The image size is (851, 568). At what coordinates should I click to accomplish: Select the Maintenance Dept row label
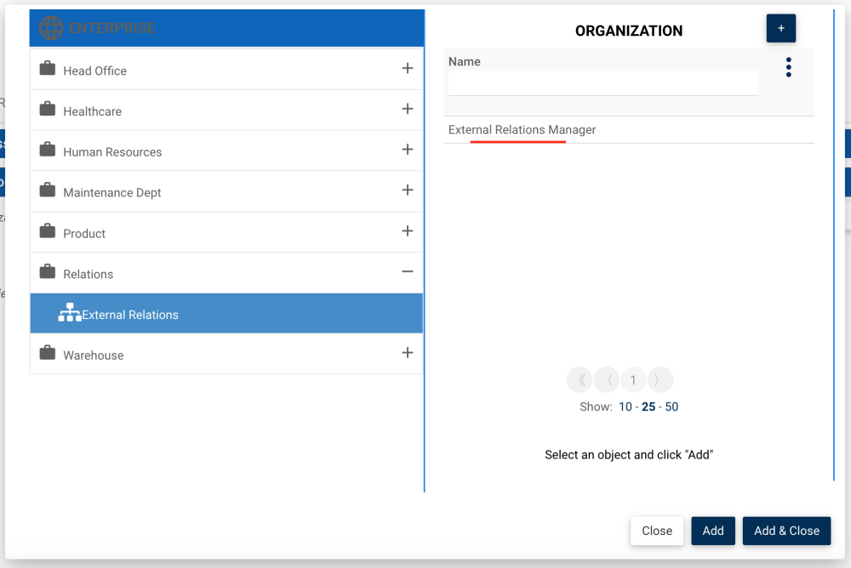pos(111,193)
